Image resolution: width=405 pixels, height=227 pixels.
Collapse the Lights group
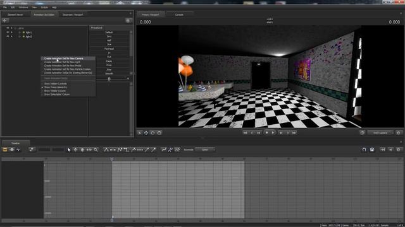(15, 28)
